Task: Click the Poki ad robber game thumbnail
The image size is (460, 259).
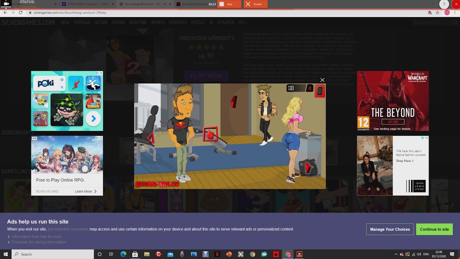Action: click(x=67, y=109)
